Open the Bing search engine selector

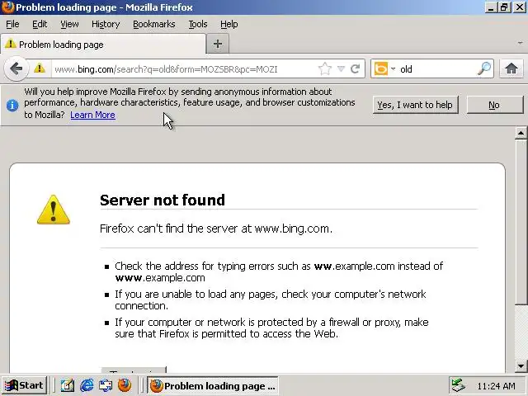coord(384,69)
